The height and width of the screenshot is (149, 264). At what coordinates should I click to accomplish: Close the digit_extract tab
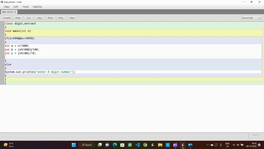point(15,12)
